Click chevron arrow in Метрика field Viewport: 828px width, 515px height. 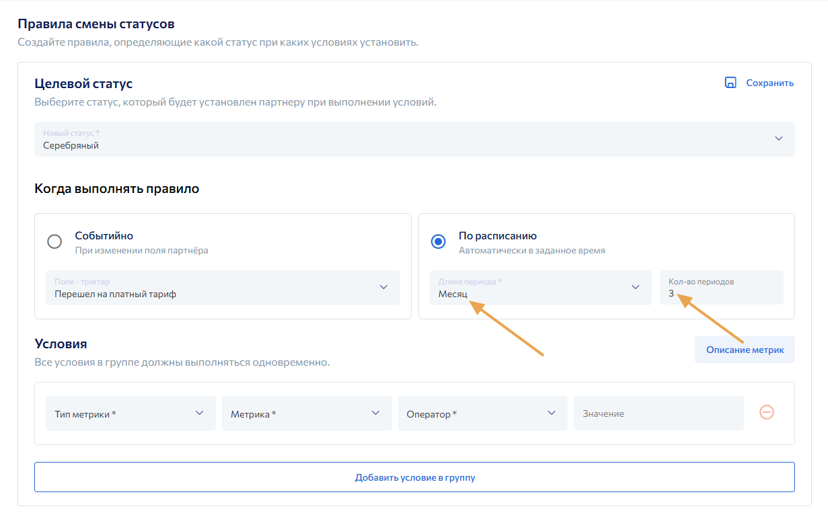pos(375,413)
